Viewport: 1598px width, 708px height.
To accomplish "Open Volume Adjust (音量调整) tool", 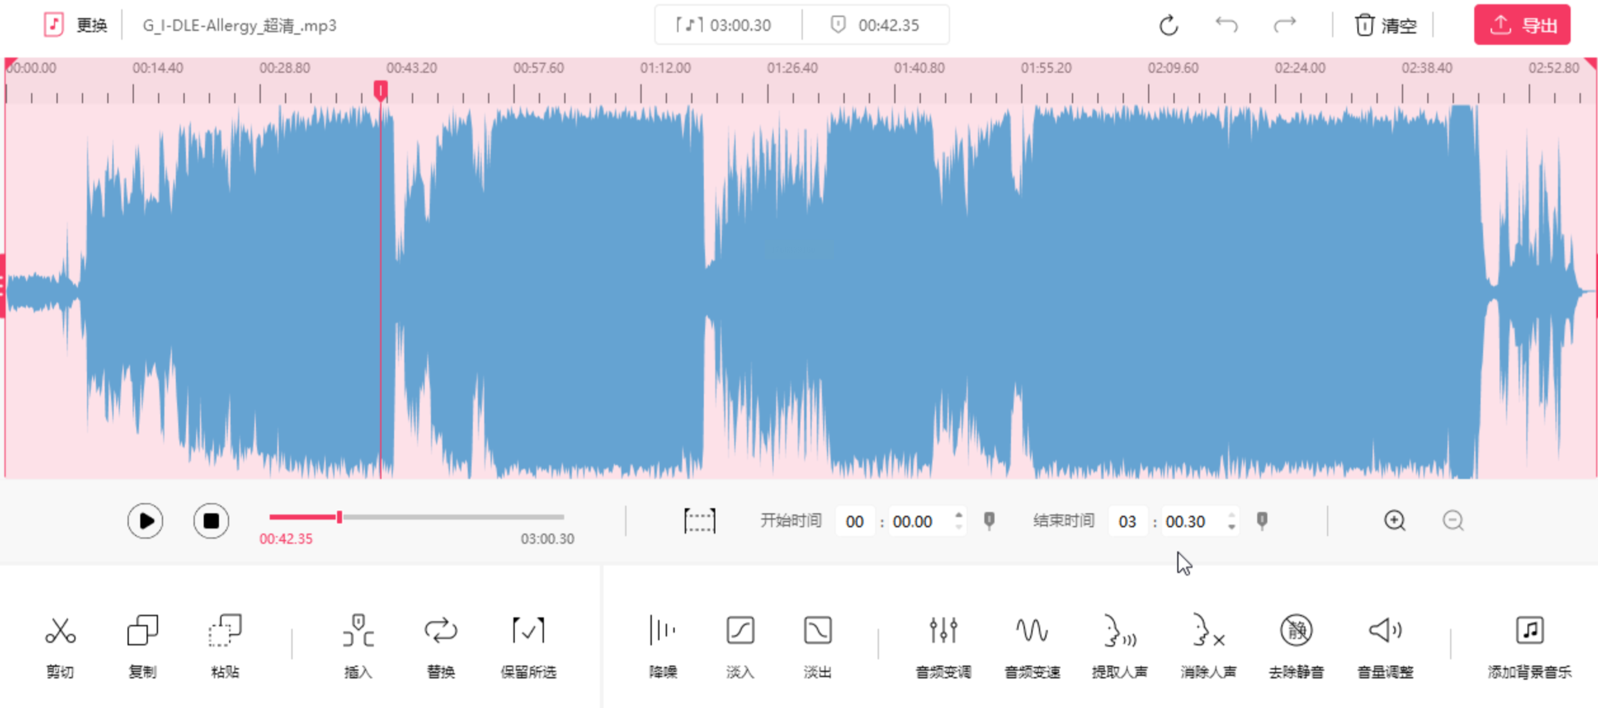I will point(1385,631).
